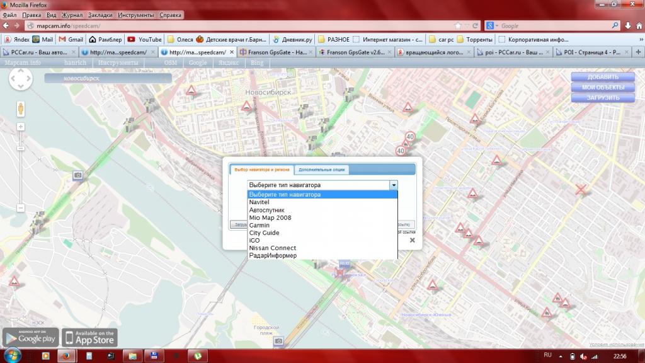
Task: Open the Закладки menu in Firefox
Action: [101, 14]
